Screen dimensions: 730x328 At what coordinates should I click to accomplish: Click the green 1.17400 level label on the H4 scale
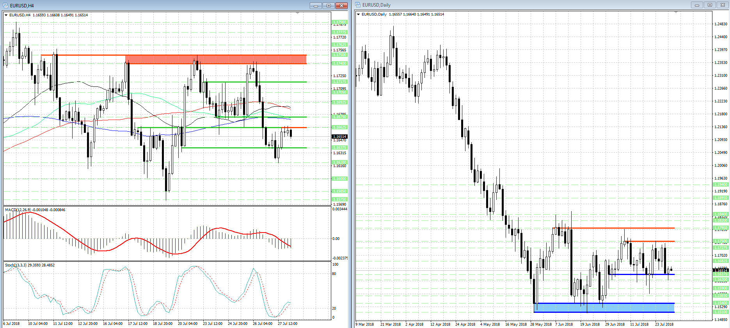[339, 63]
